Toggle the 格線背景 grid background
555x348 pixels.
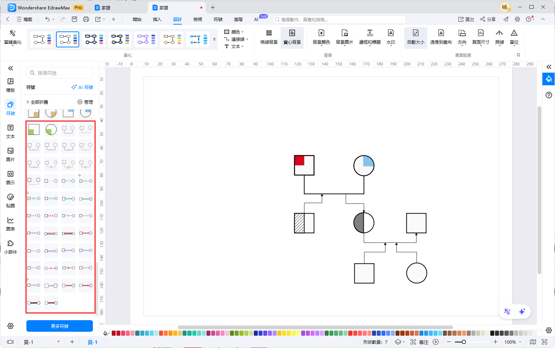tap(269, 37)
